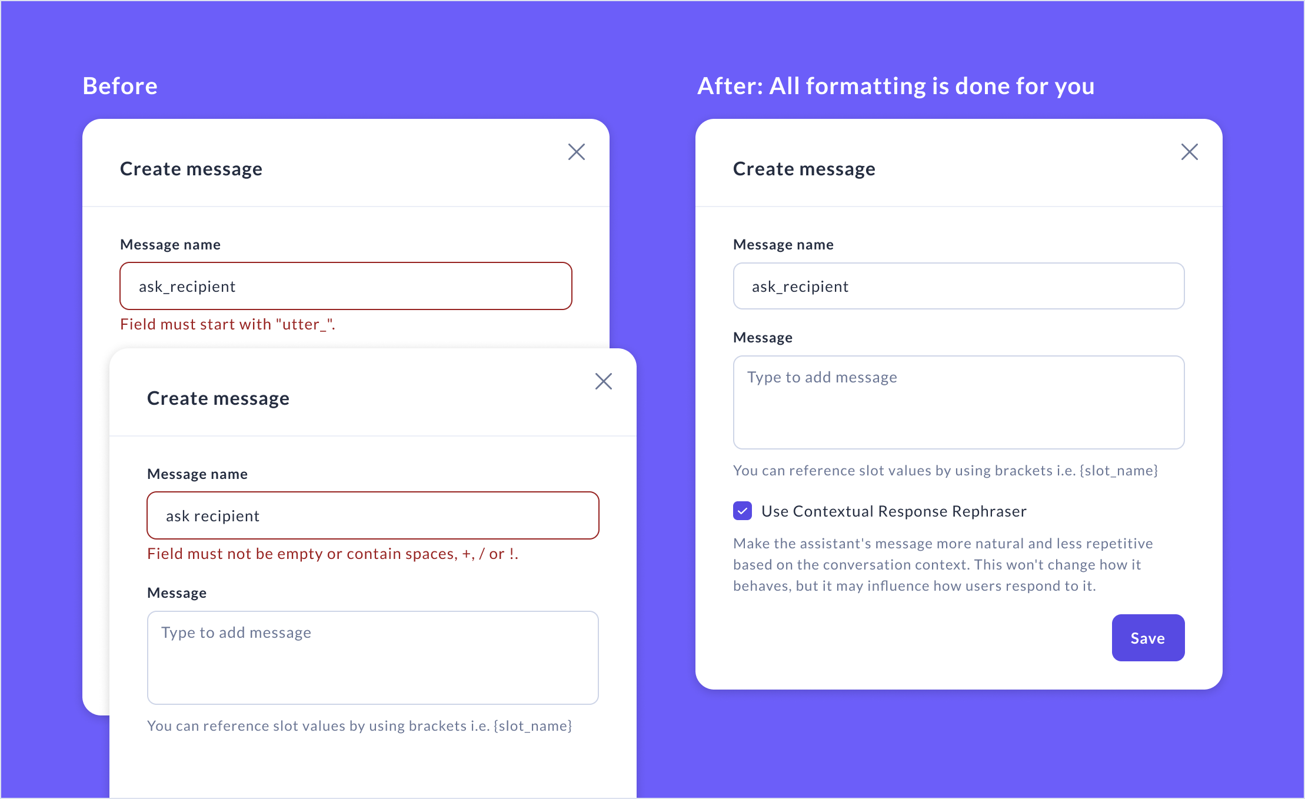Click the rephraser description paragraph

pyautogui.click(x=943, y=564)
